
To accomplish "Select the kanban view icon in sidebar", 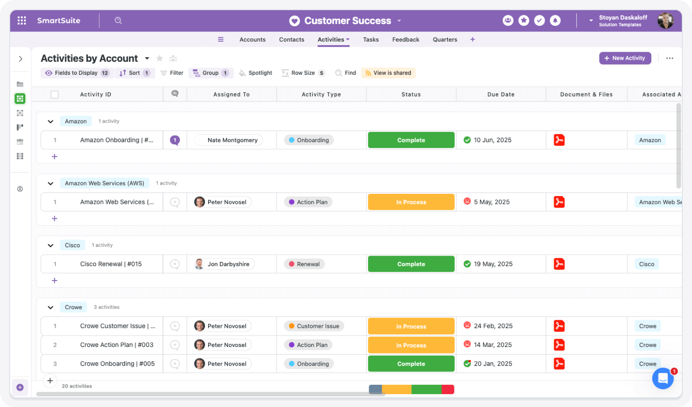I will coord(20,127).
